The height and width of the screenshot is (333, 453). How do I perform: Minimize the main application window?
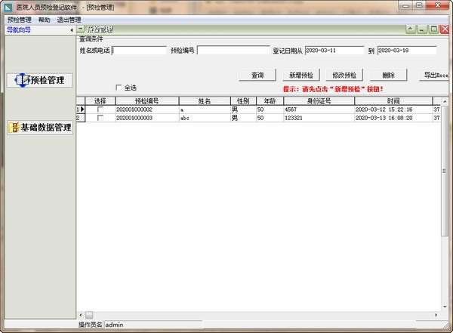pyautogui.click(x=406, y=5)
